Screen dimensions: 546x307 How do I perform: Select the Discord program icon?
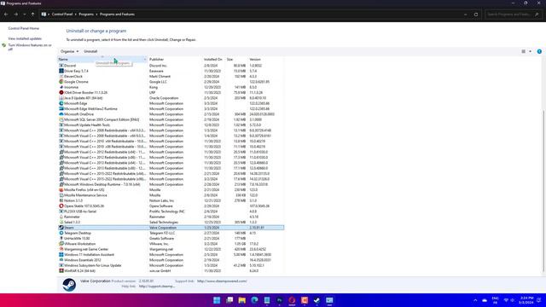(61, 66)
